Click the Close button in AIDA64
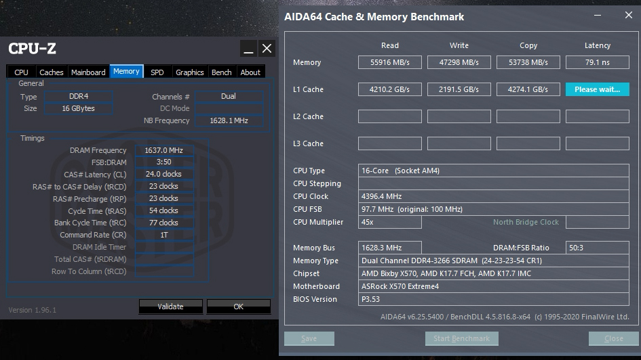The image size is (641, 360). (614, 338)
